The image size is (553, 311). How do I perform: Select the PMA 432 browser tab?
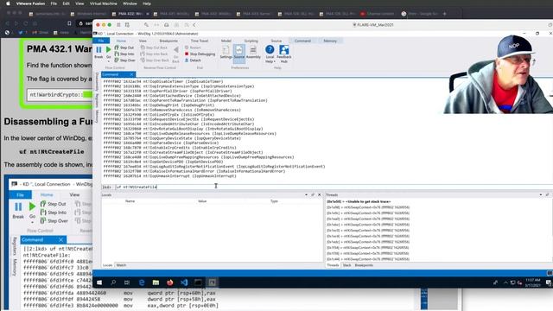[130, 14]
